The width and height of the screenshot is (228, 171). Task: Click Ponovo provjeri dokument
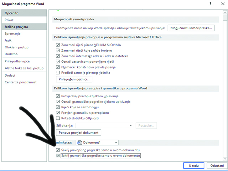[78, 133]
